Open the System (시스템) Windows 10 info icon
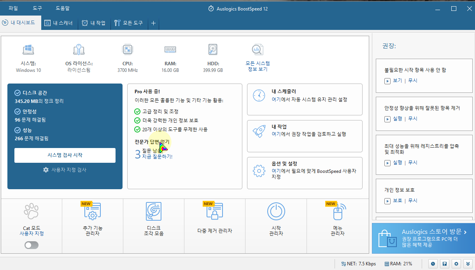 click(x=28, y=49)
